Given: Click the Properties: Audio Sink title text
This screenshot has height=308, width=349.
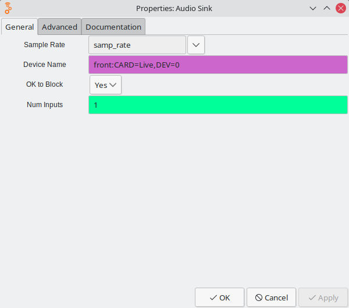Looking at the screenshot, I should [174, 8].
